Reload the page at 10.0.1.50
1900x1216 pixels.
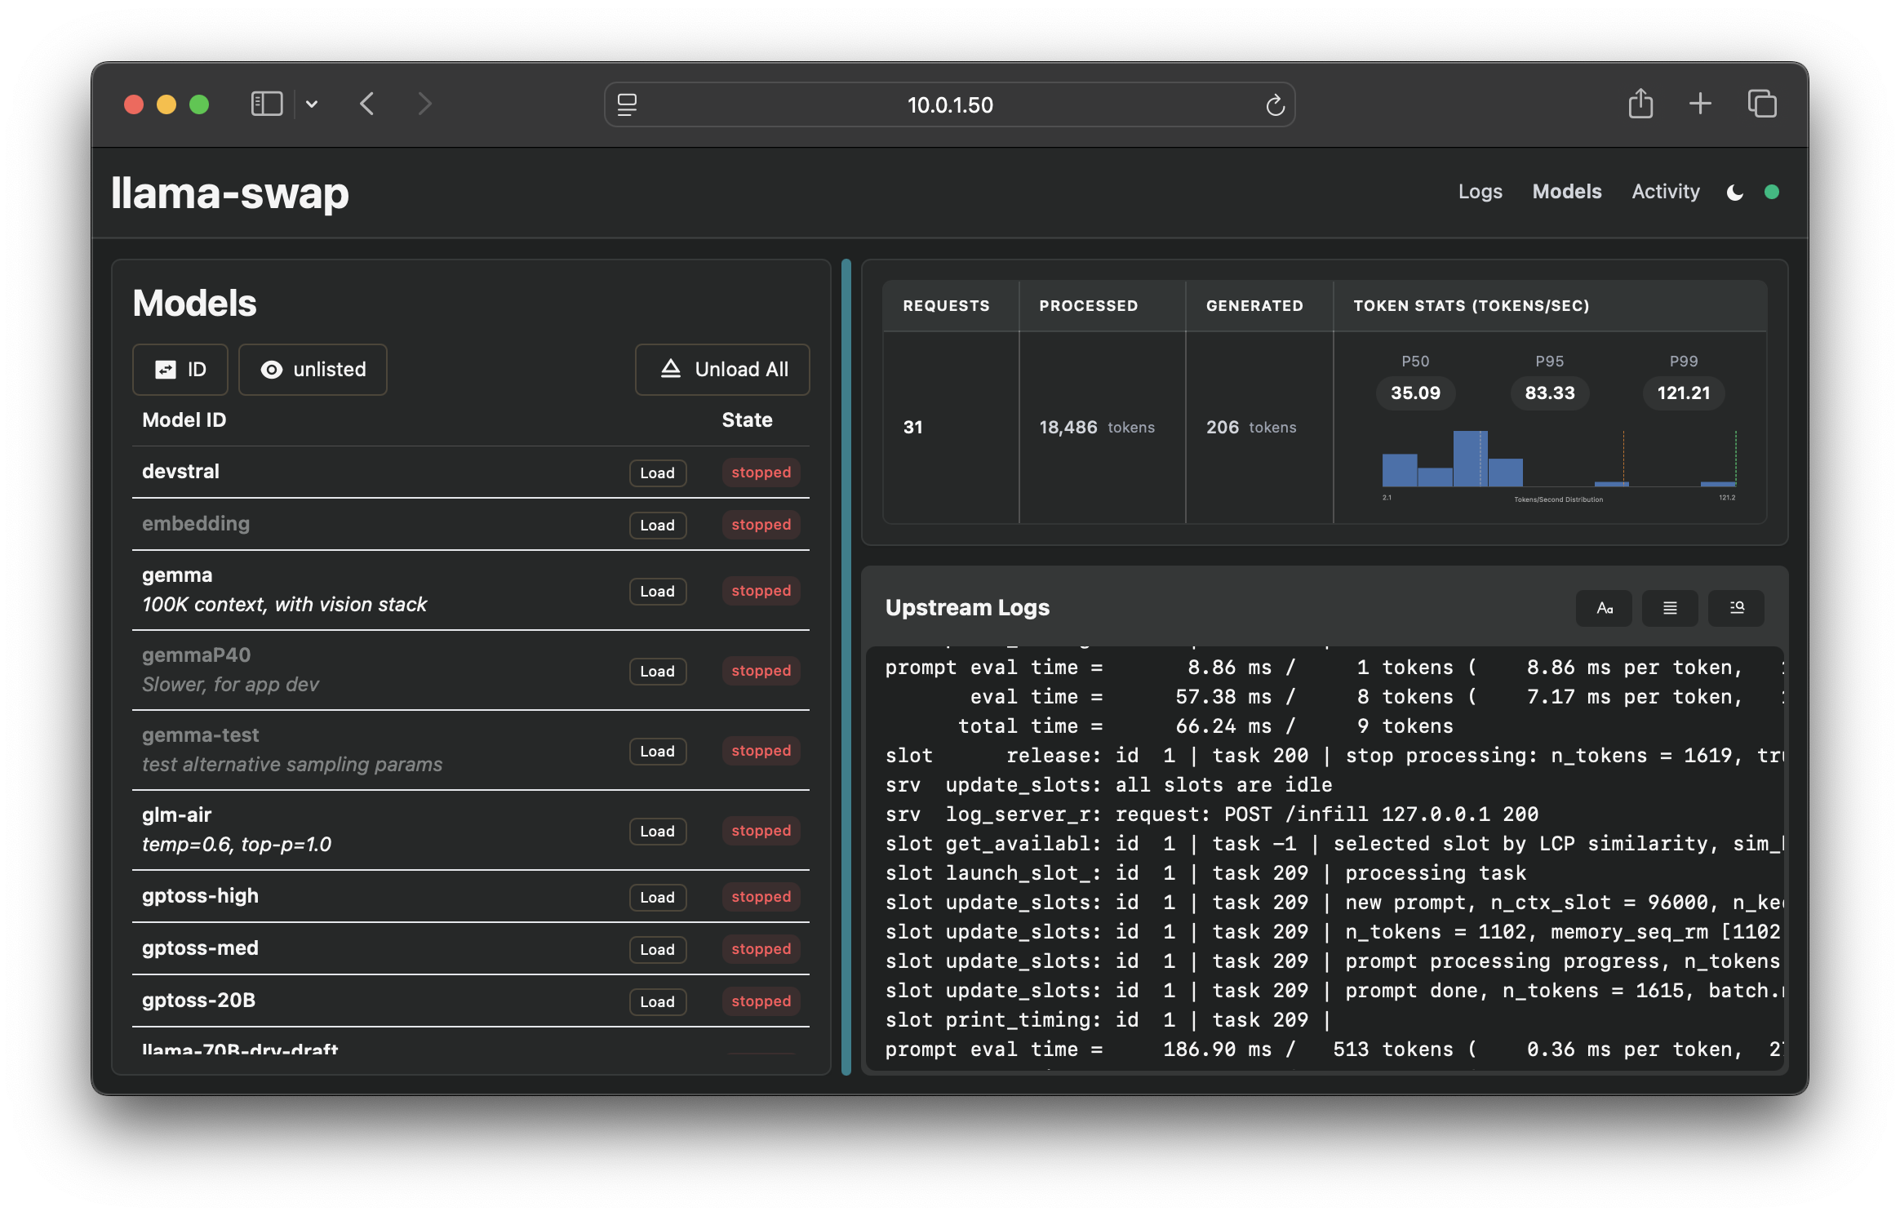(x=1275, y=105)
